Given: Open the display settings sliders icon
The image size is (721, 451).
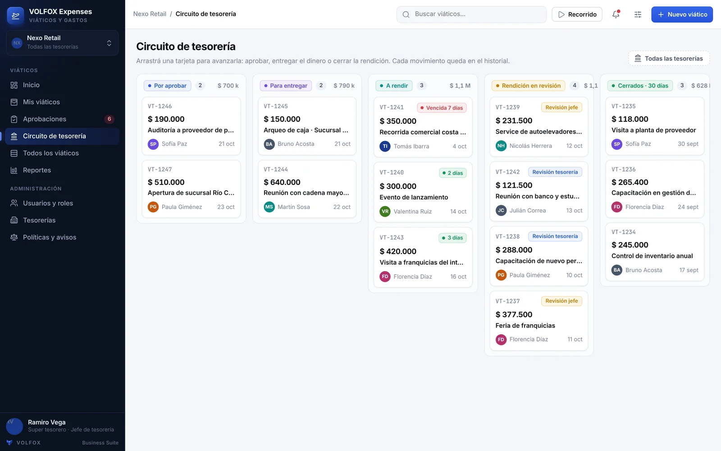Looking at the screenshot, I should [638, 14].
